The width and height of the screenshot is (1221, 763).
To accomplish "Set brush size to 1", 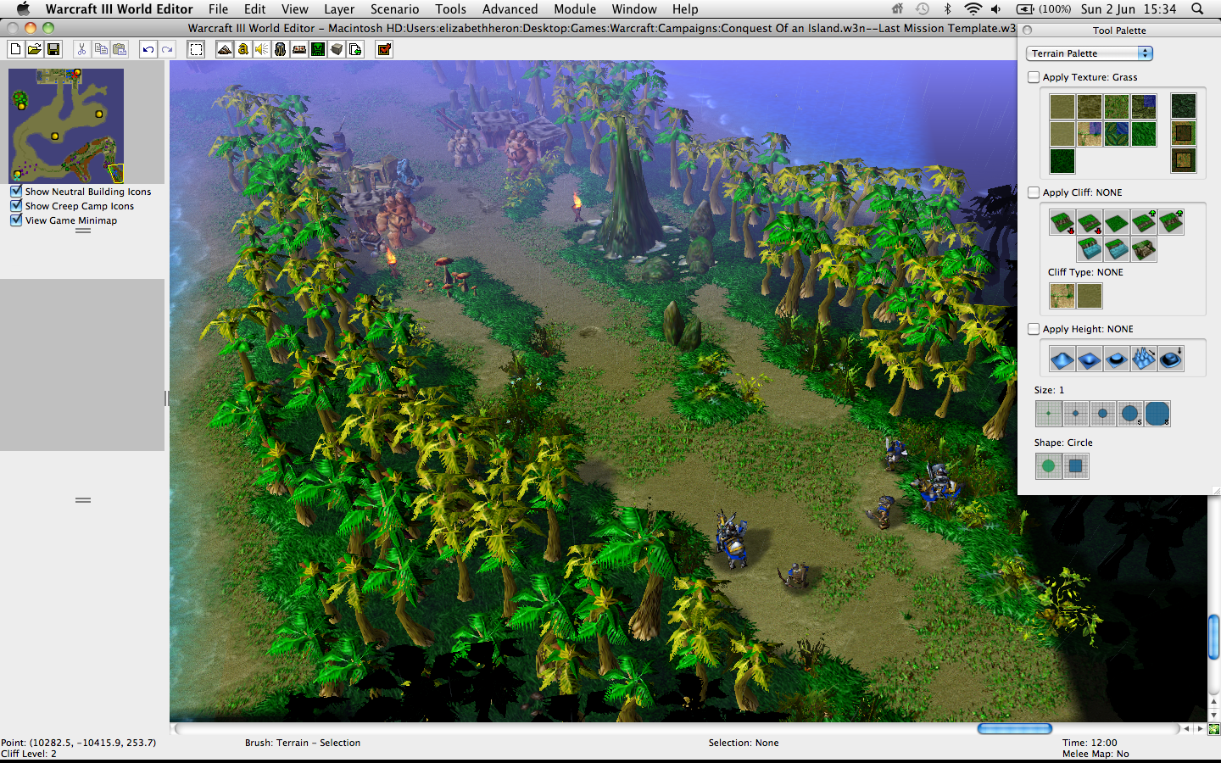I will (x=1049, y=414).
